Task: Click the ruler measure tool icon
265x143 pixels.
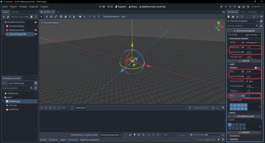Action: tap(74, 17)
